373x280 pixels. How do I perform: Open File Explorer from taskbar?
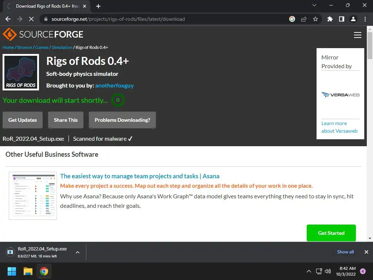tap(28, 271)
